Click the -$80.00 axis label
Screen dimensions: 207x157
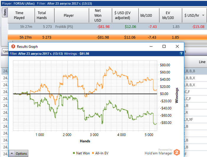(x=166, y=123)
